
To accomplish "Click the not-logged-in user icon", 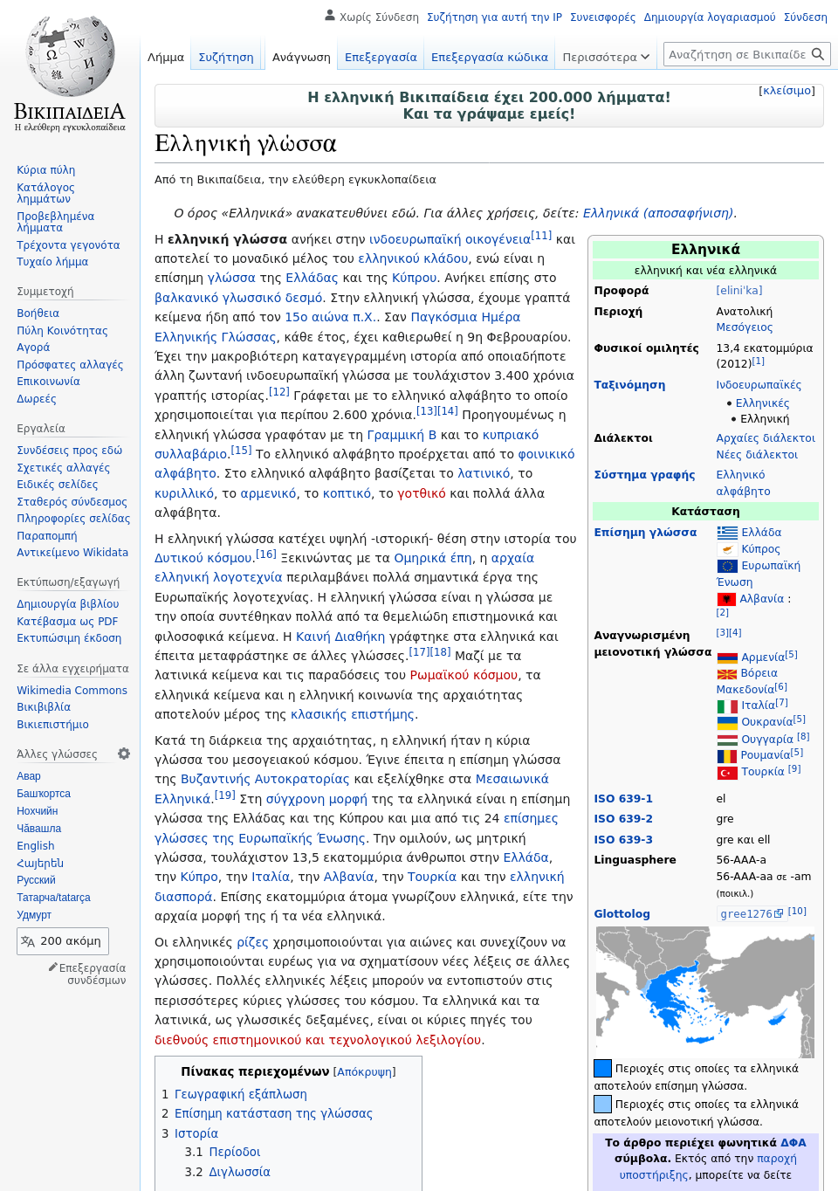I will (x=330, y=16).
